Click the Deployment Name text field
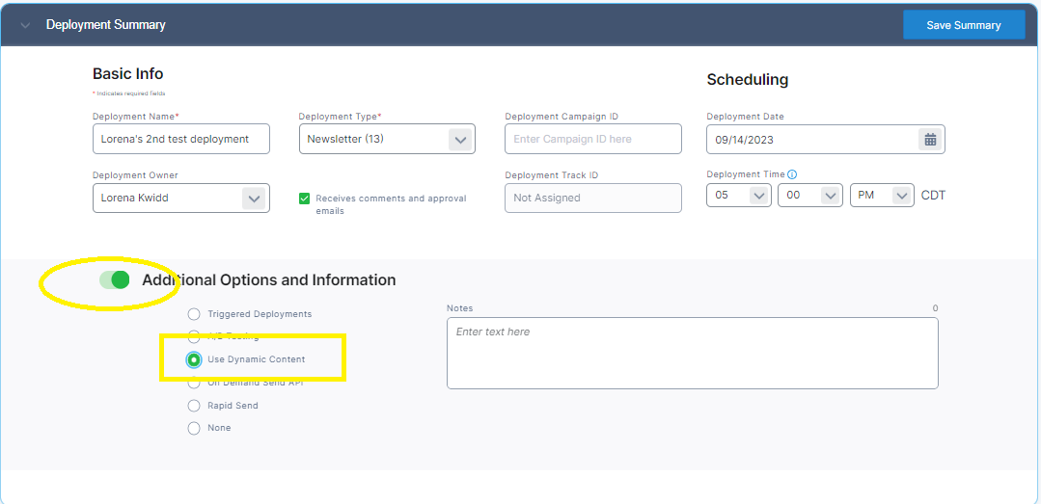 coord(180,139)
